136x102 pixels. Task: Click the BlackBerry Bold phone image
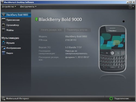pyautogui.click(x=112, y=49)
